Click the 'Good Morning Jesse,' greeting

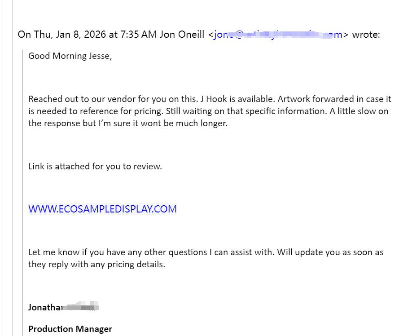pos(70,56)
